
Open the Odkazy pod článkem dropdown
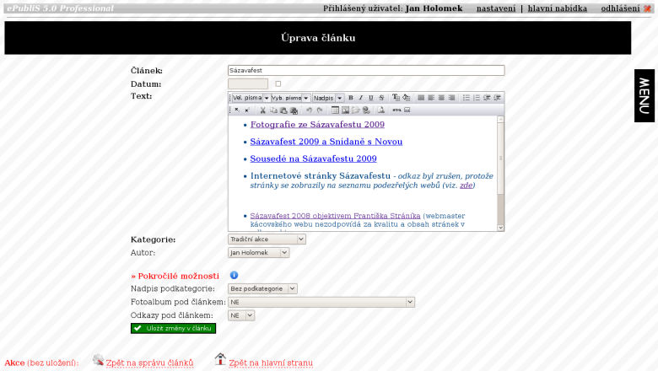(241, 315)
